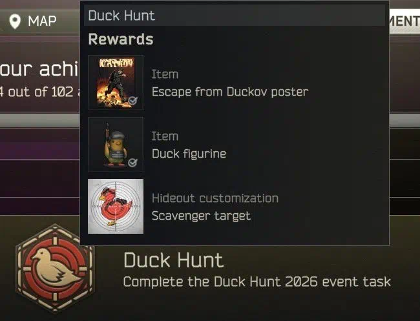Image resolution: width=420 pixels, height=321 pixels.
Task: Click the Duck figurine item icon
Action: point(116,144)
